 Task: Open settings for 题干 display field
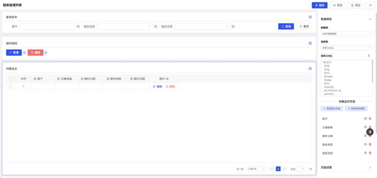coord(365,118)
